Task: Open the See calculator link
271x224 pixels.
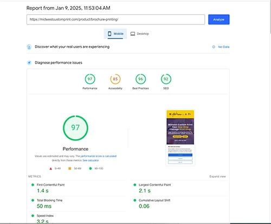Action: pyautogui.click(x=91, y=160)
